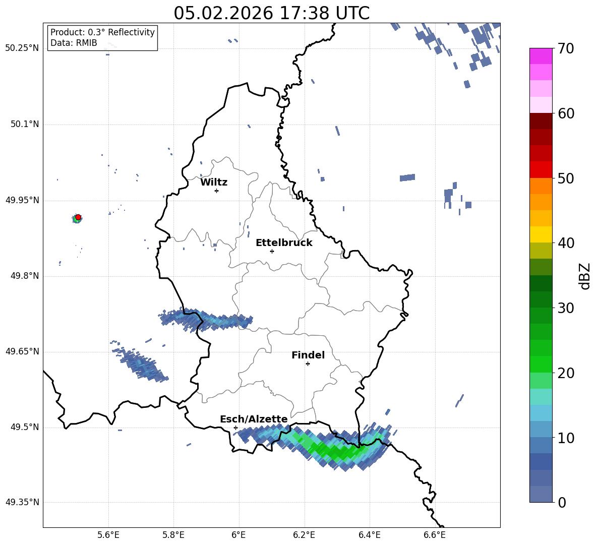Click the Product: 0.3° Reflectivity label
This screenshot has width=597, height=545.
[x=102, y=32]
